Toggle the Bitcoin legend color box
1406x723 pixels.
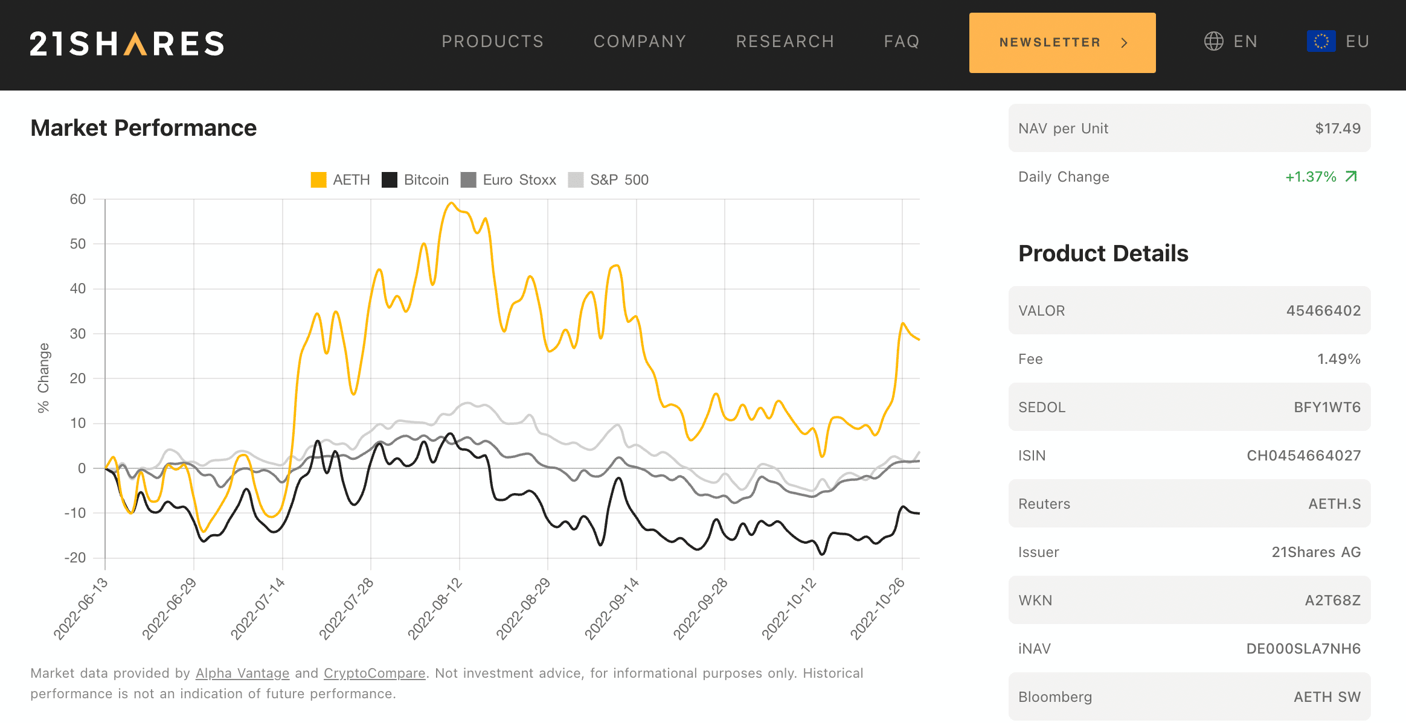click(x=390, y=180)
